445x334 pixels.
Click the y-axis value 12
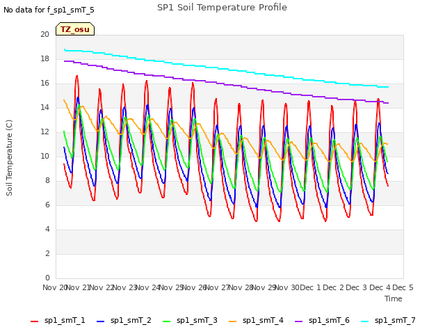coord(44,132)
